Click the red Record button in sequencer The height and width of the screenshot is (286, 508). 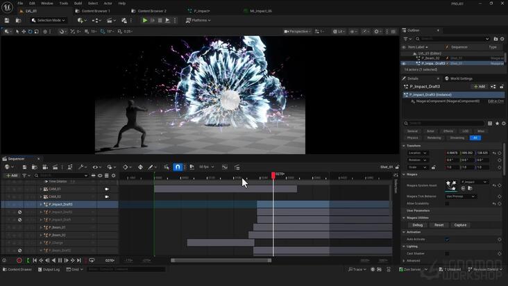[19, 260]
